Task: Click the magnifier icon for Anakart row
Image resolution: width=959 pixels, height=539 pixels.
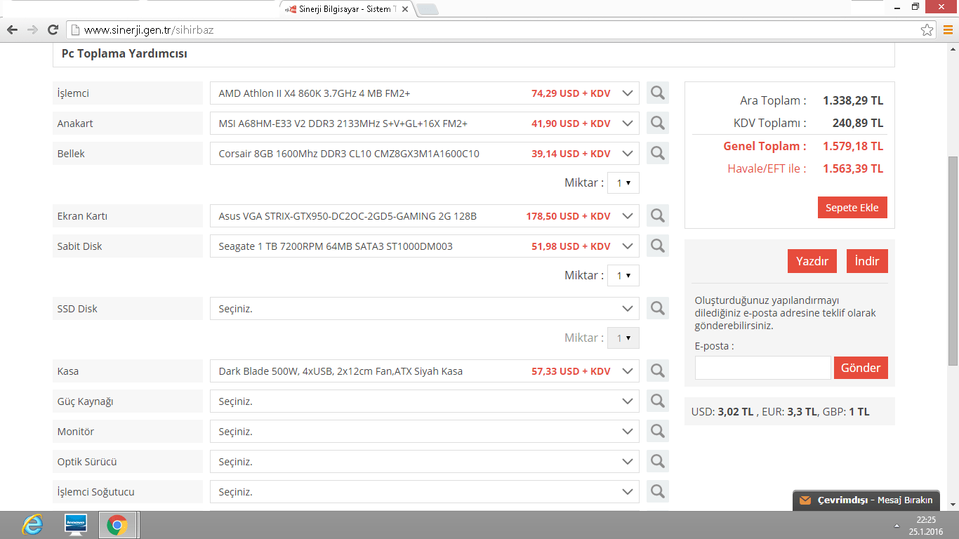Action: (x=658, y=123)
